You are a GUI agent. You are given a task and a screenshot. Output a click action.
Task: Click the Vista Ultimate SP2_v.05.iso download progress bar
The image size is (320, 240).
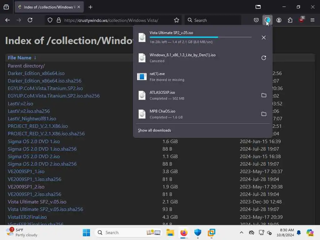(x=201, y=37)
